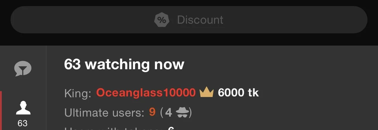The height and width of the screenshot is (130, 378).
Task: Click the gold crown icon after Oceanglass10000
Action: tap(207, 93)
